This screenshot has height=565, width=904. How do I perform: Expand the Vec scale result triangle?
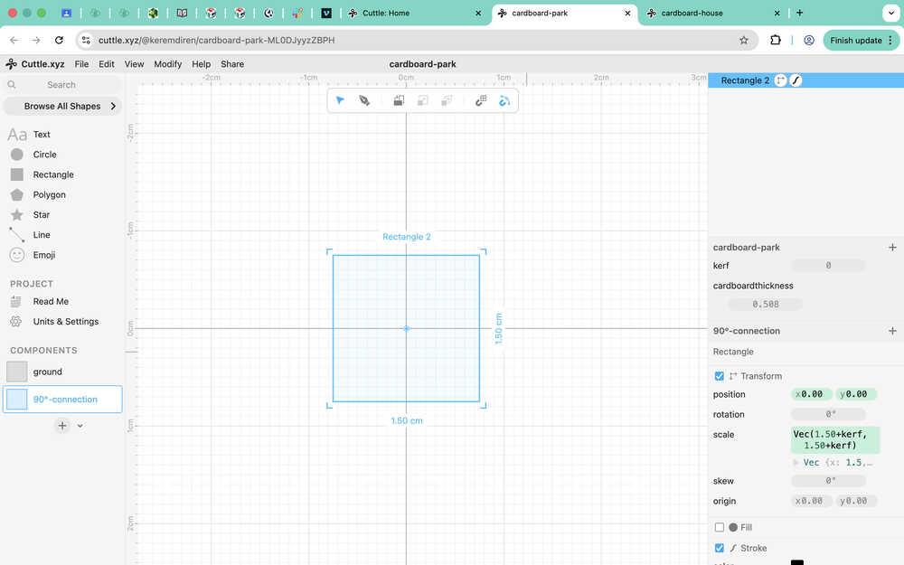coord(796,462)
